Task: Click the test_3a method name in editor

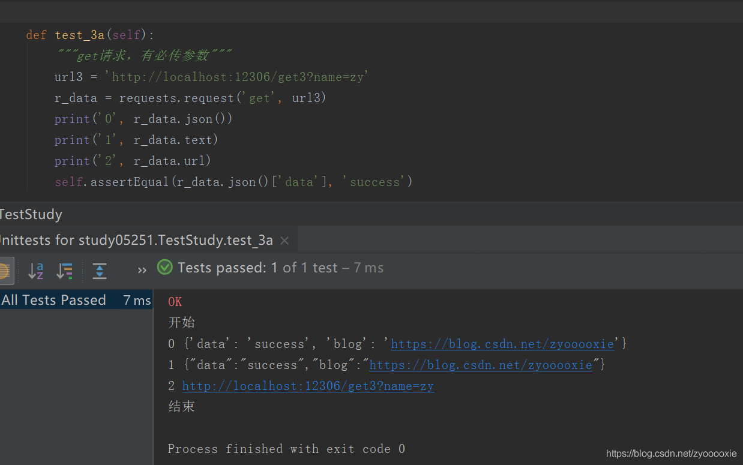Action: coord(80,35)
